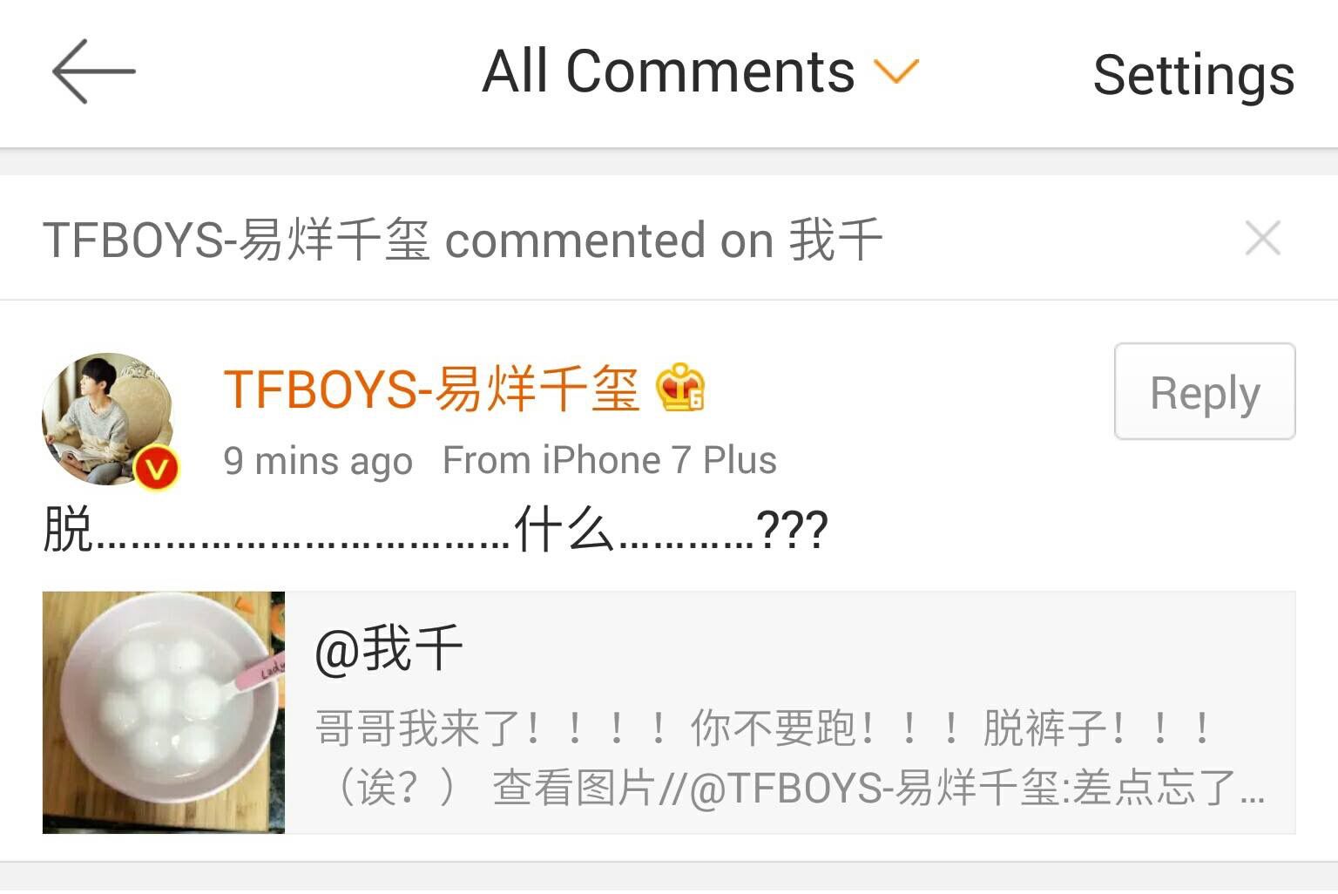Open the TFBOYS-易烊千玺 username link
The height and width of the screenshot is (894, 1338).
[431, 389]
